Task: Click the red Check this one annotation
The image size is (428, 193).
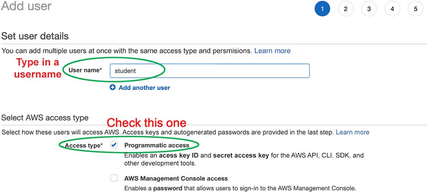Action: pos(146,123)
